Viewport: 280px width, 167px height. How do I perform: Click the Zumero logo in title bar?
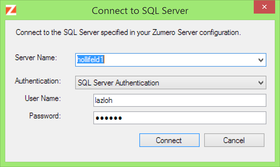(x=11, y=10)
